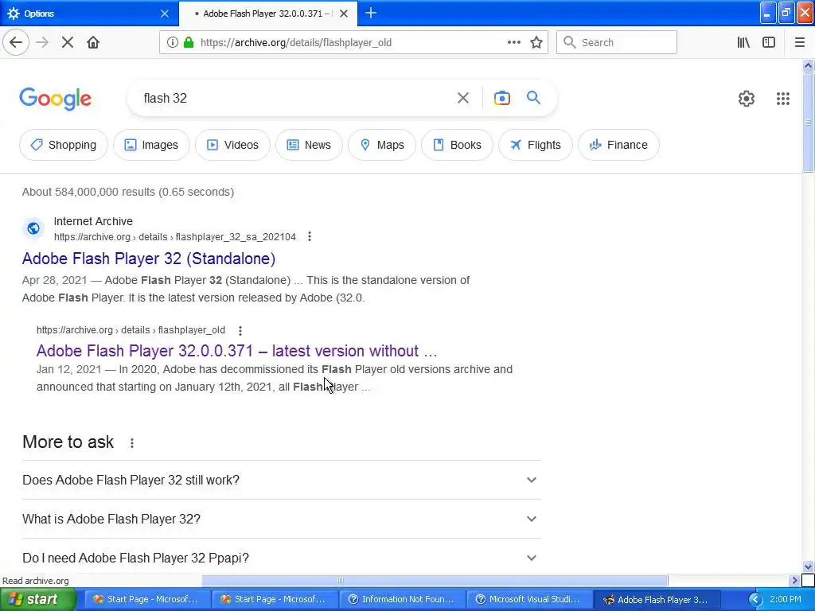Click the Adobe Flash Player taskbar button

point(657,599)
